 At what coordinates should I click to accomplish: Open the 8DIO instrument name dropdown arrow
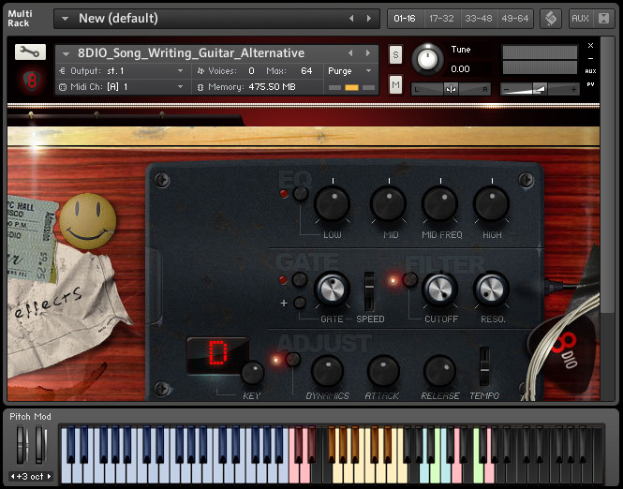coord(66,53)
